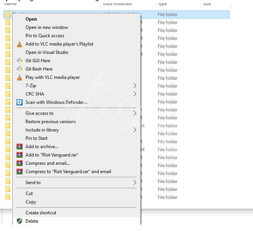The height and width of the screenshot is (231, 253).
Task: Expand the Give access to submenu arrow
Action: tap(134, 113)
